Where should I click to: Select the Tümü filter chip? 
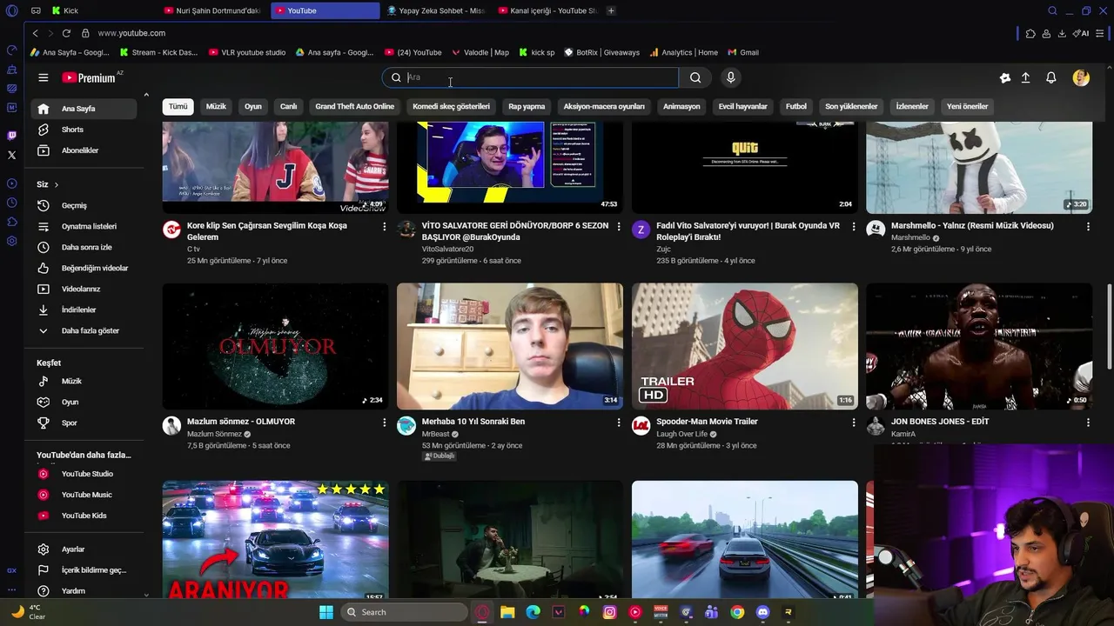[178, 107]
